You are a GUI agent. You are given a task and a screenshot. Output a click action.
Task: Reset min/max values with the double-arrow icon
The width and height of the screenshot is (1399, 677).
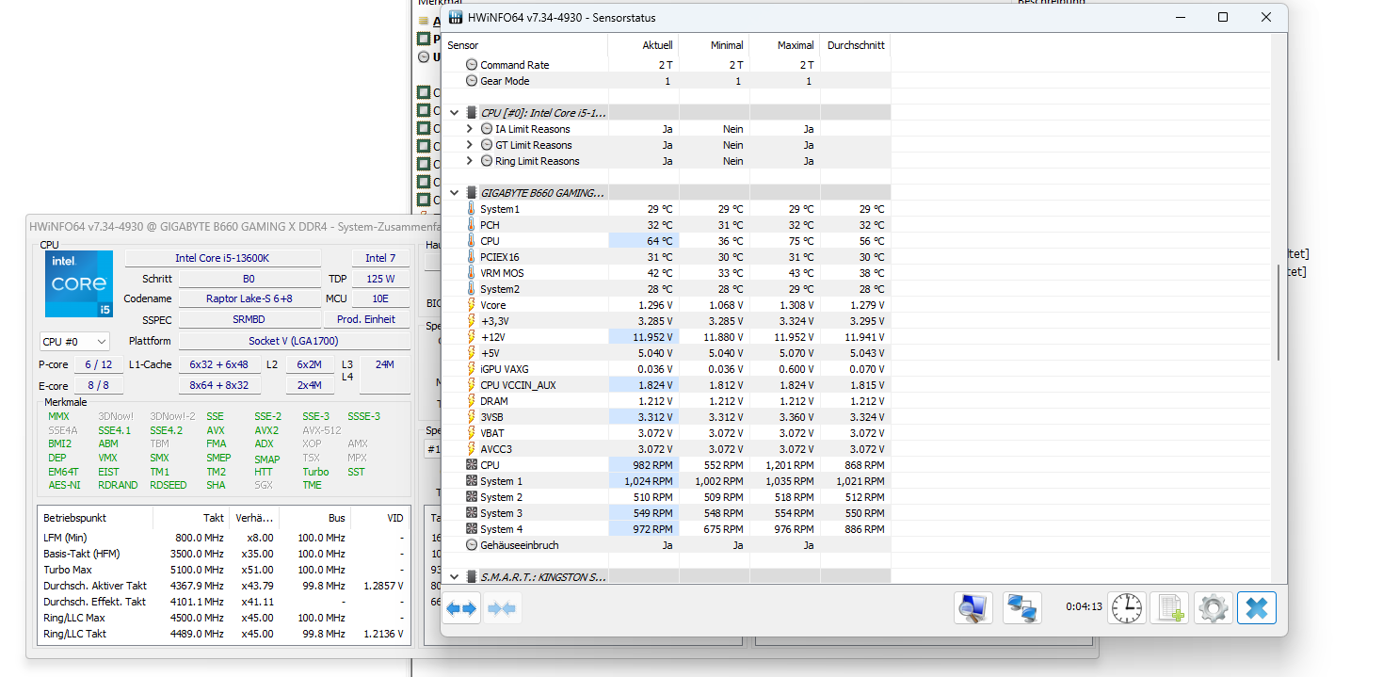tap(460, 608)
